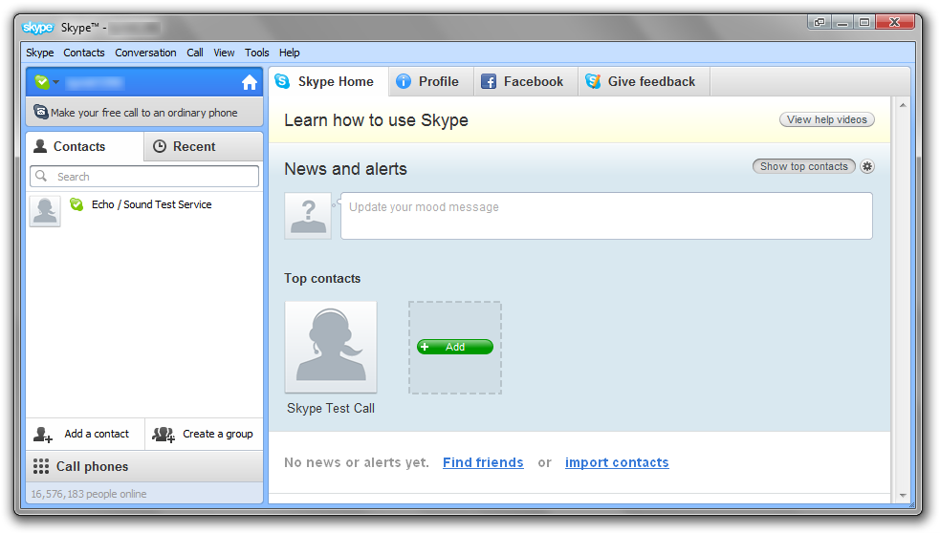This screenshot has height=533, width=940.
Task: Switch to the Facebook tab
Action: [x=522, y=81]
